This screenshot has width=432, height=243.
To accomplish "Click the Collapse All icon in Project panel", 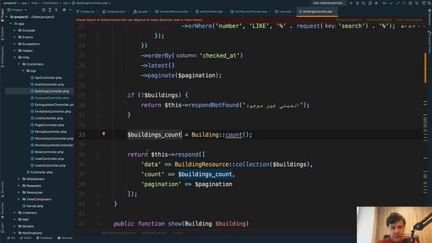I will [56, 10].
